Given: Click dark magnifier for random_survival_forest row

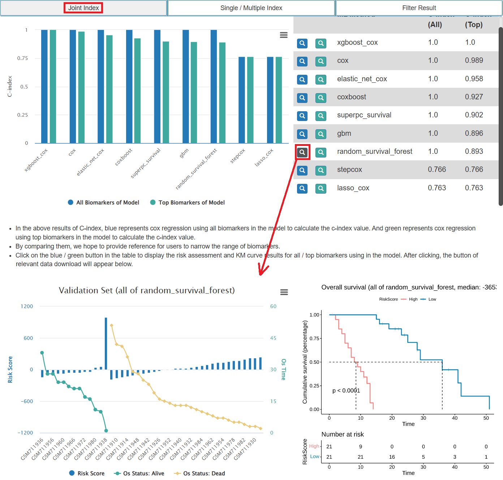Looking at the screenshot, I should [x=302, y=152].
